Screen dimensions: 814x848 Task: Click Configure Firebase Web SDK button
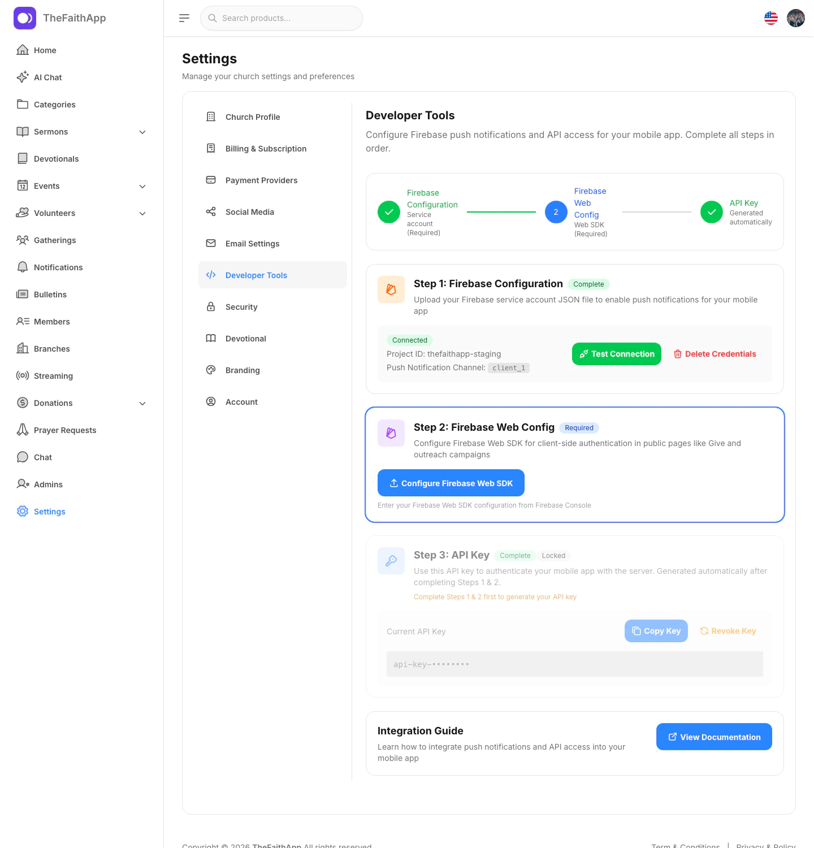(x=451, y=483)
